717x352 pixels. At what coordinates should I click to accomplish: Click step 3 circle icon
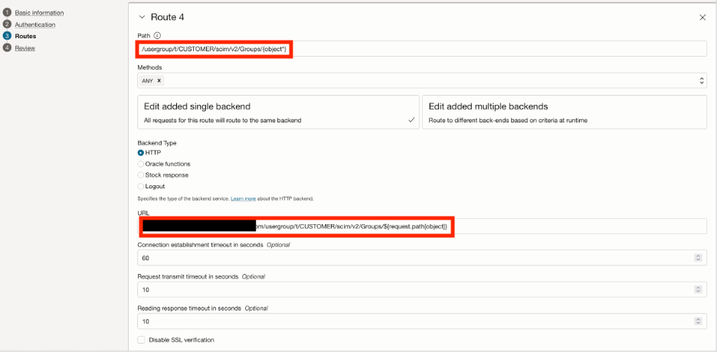click(x=7, y=36)
